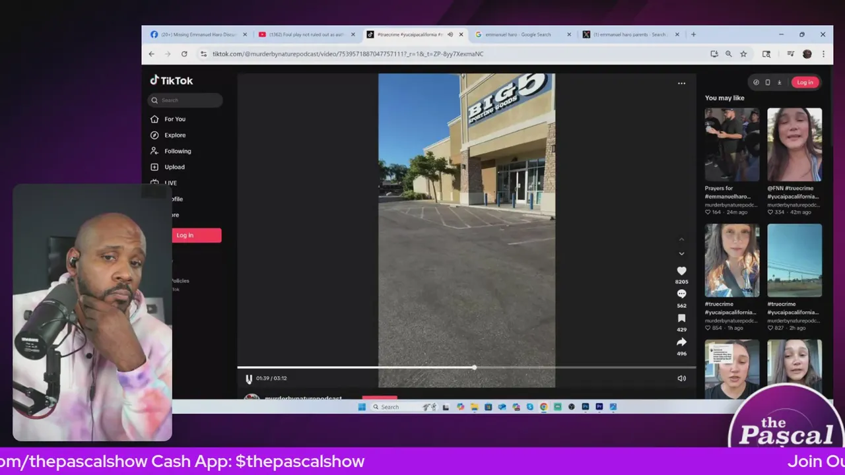The width and height of the screenshot is (845, 475).
Task: Mute the TikTok tab audio icon
Action: tap(450, 34)
